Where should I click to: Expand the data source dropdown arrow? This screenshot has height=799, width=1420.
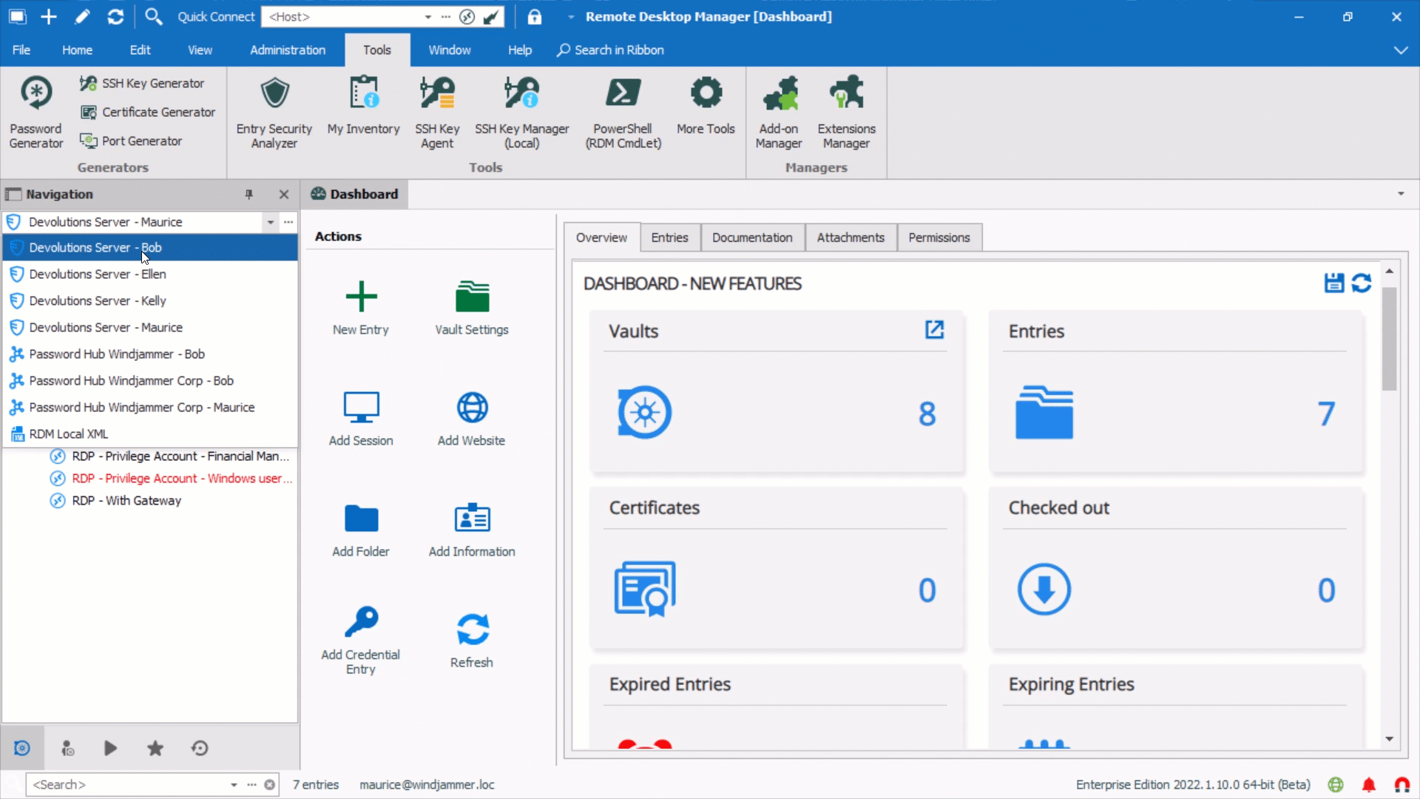271,222
